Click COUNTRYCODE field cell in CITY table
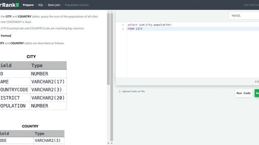 [15, 90]
